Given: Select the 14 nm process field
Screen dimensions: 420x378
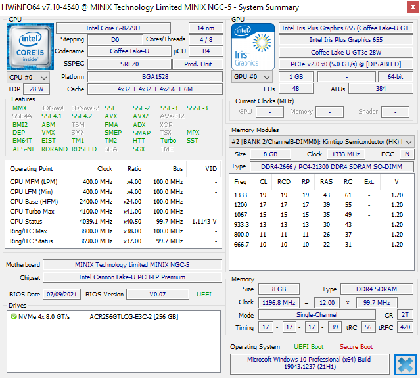Looking at the screenshot, I should [206, 28].
